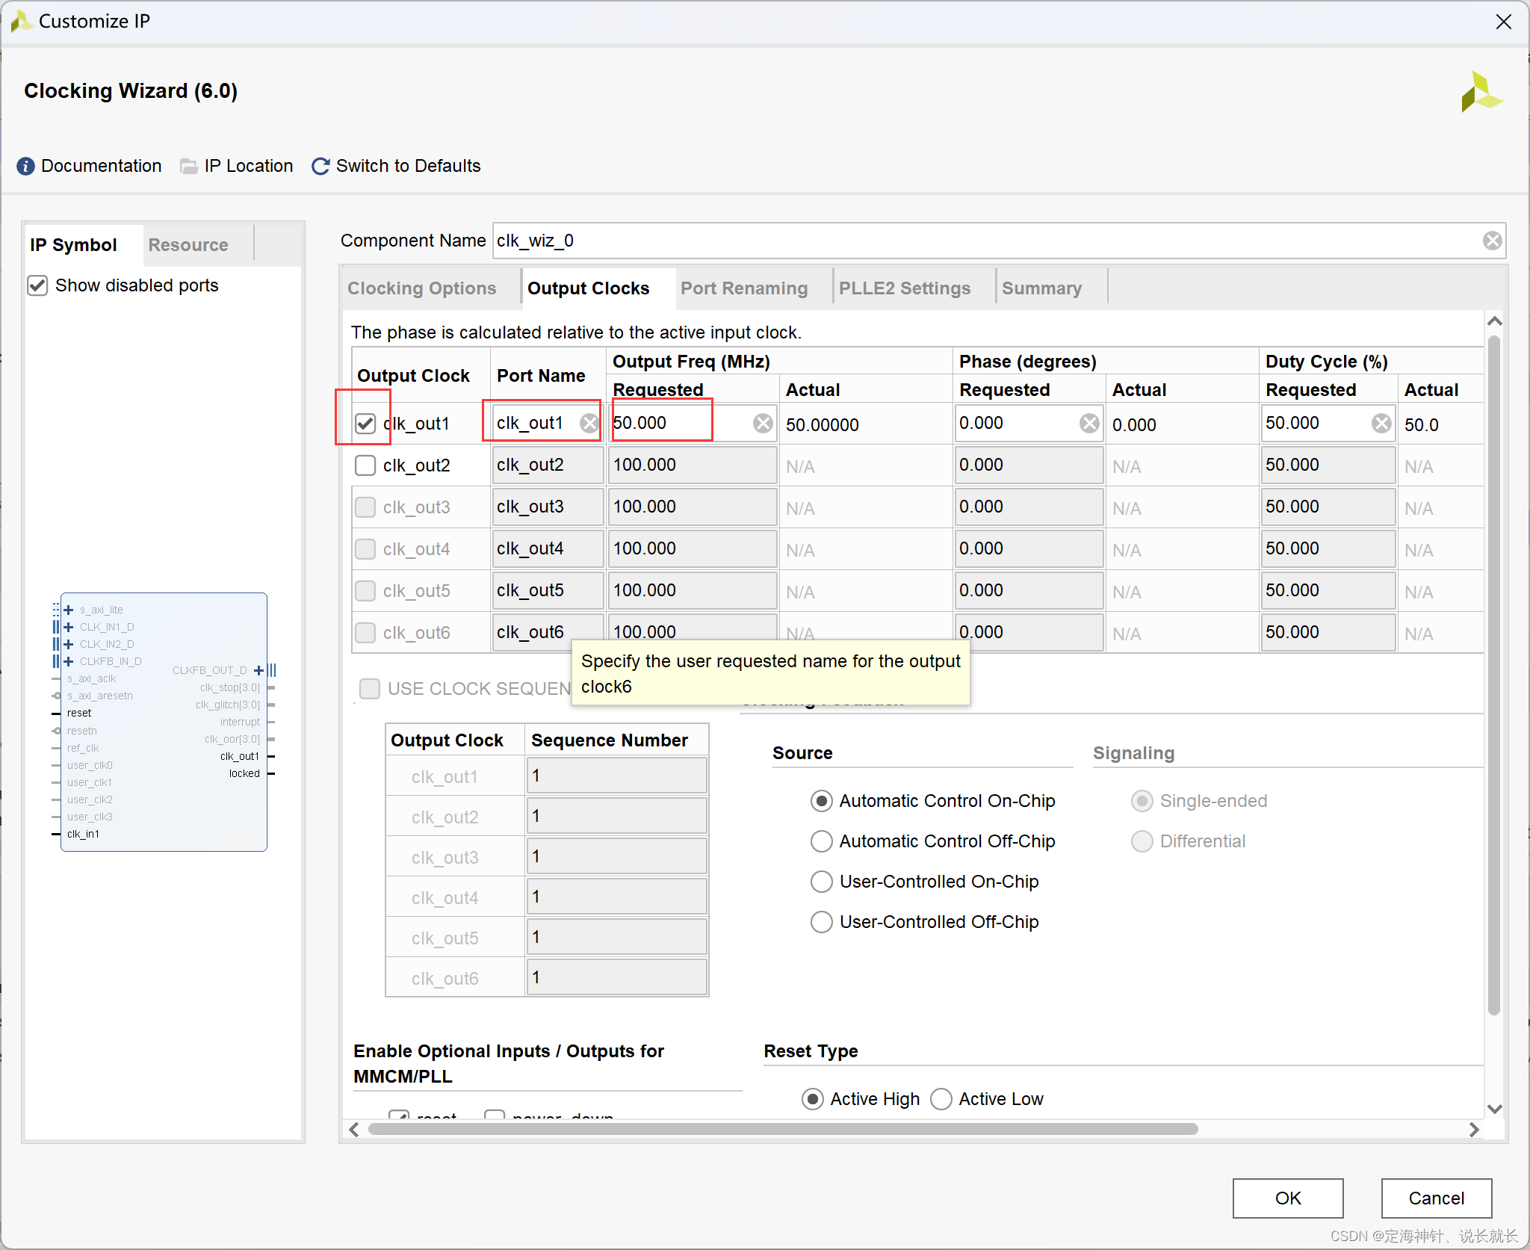The width and height of the screenshot is (1530, 1250).
Task: Expand the CLK_IN1_D port in the IP symbol
Action: coord(69,627)
